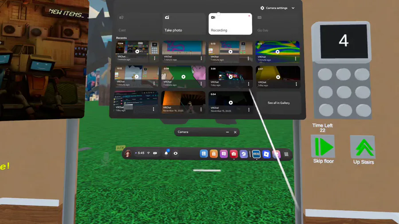This screenshot has height=224, width=399.
Task: Open the blue document app on taskbar
Action: (204, 154)
